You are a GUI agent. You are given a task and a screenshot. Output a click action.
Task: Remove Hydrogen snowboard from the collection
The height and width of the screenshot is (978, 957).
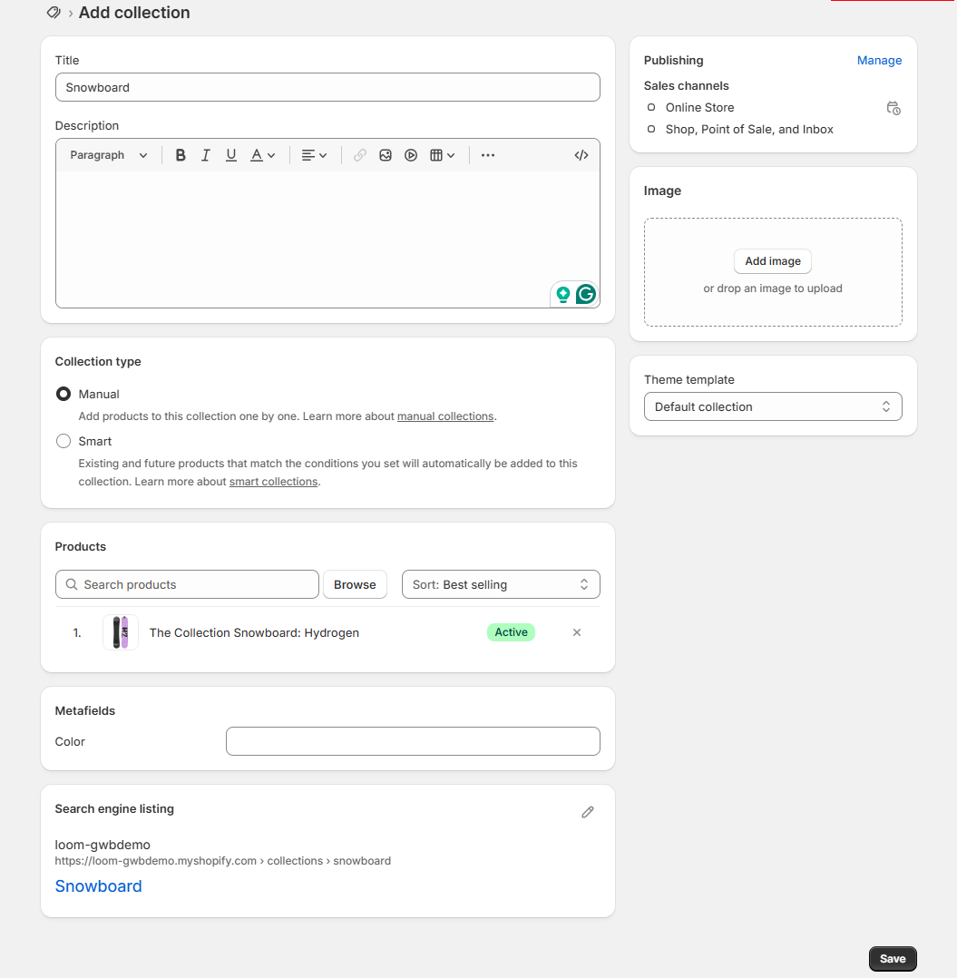[x=577, y=633]
